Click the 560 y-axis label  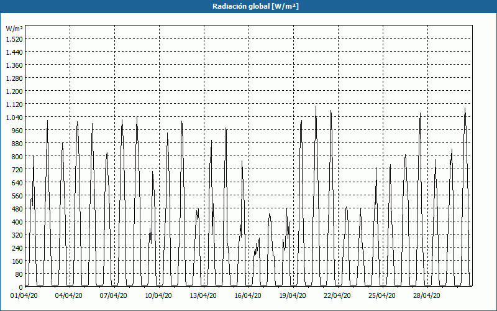point(17,196)
